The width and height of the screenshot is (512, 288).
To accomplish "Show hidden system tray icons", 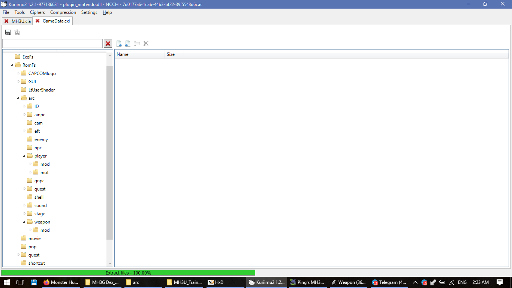I will point(415,282).
